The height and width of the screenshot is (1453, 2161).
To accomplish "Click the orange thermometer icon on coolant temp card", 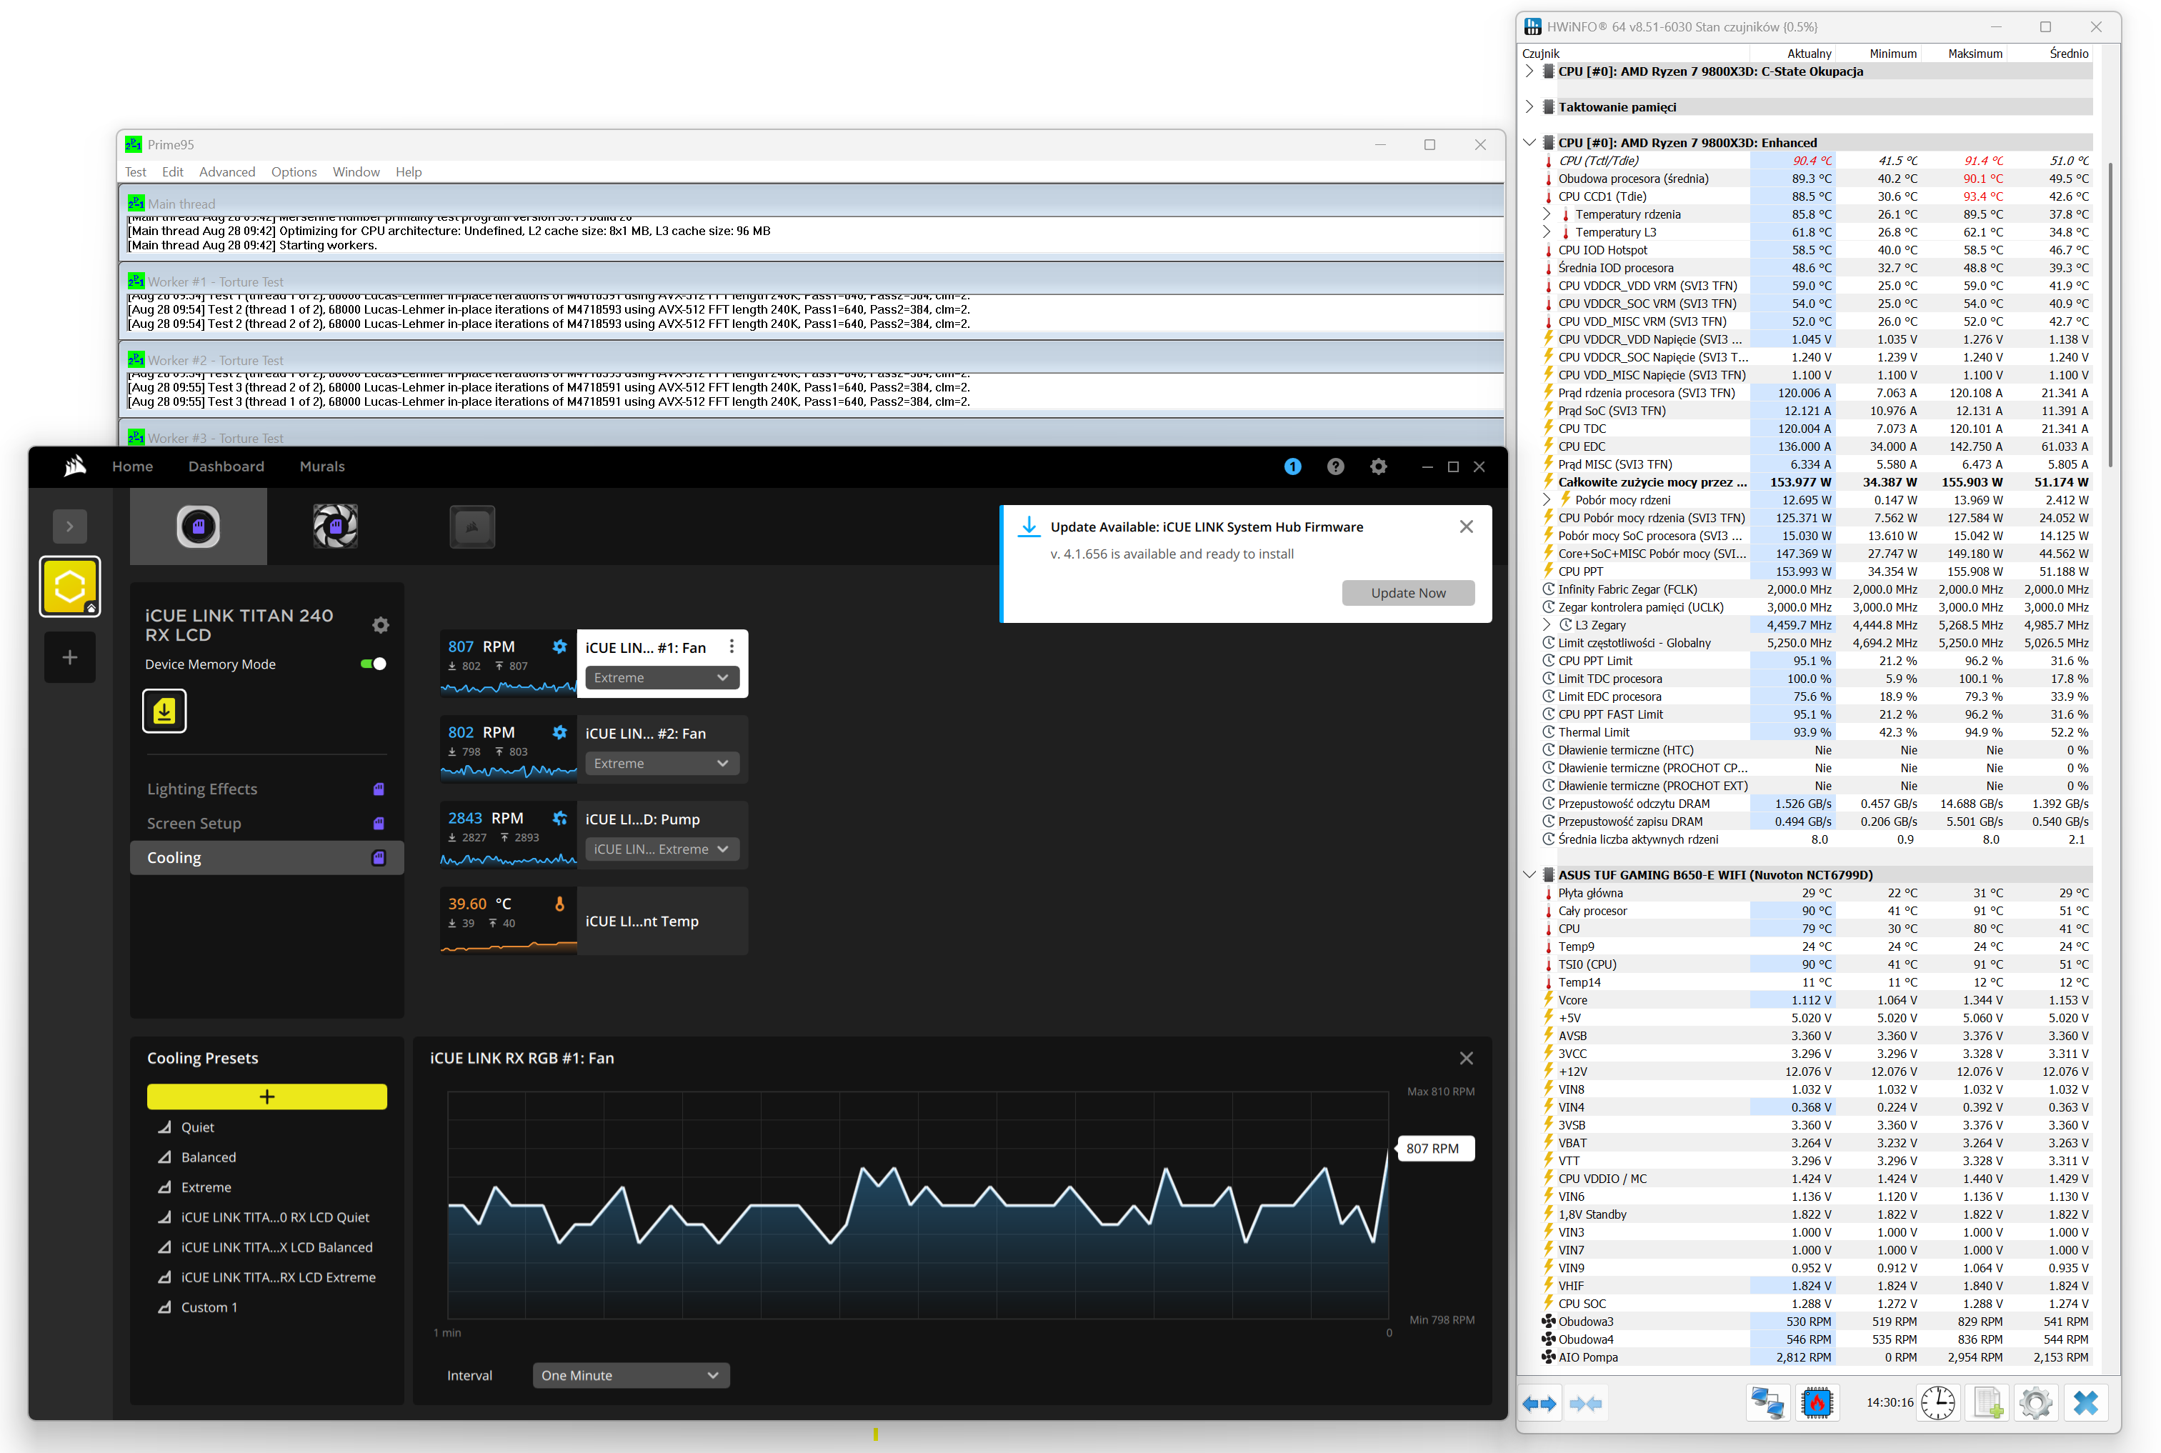I will 559,904.
